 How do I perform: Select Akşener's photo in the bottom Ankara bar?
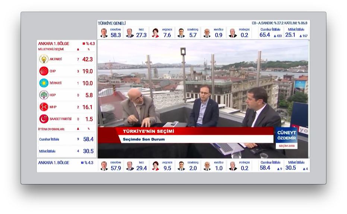[155, 166]
